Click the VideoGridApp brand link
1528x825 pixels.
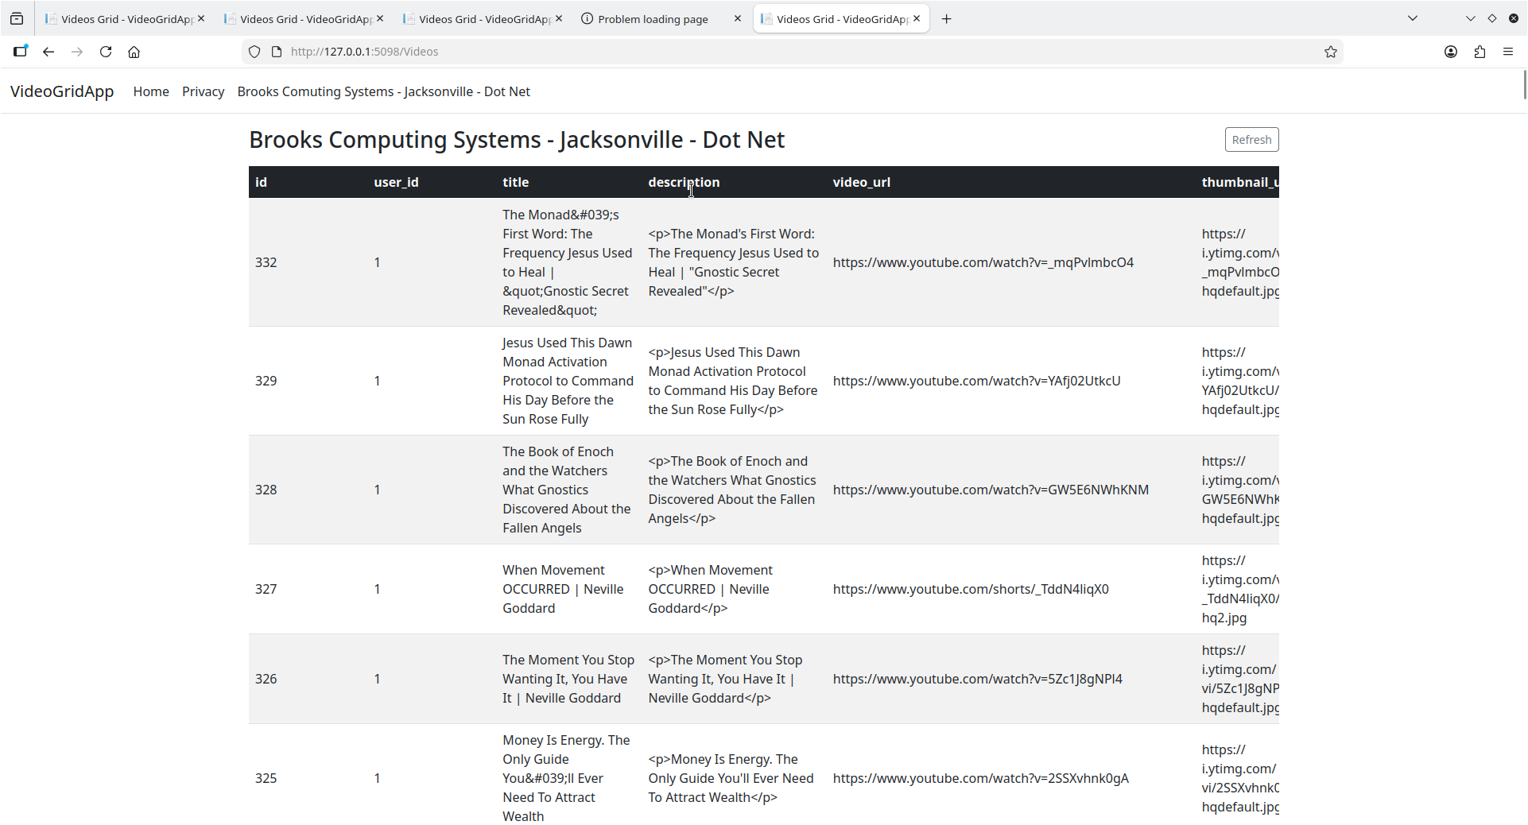[x=62, y=91]
